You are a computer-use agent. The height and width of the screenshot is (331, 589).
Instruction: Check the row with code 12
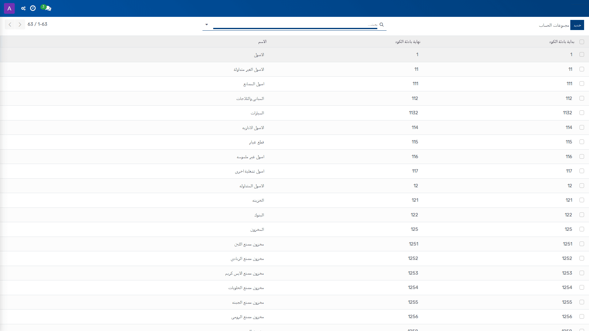coord(582,186)
